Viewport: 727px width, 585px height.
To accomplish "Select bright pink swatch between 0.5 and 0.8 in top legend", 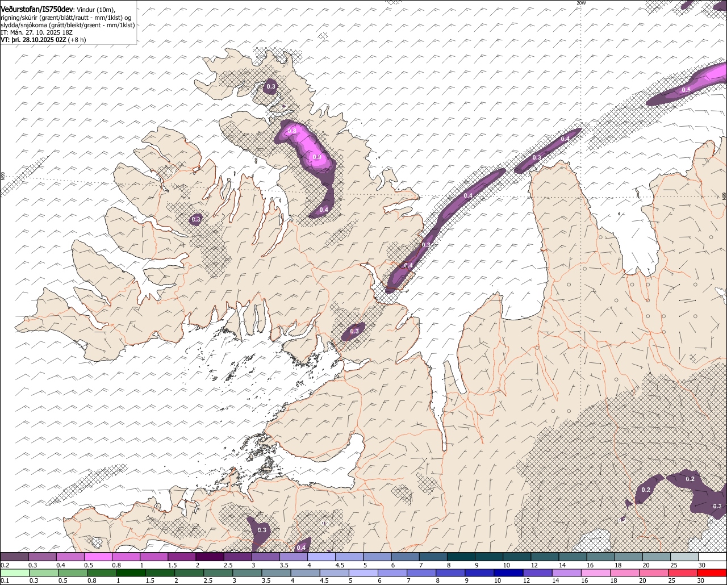I will (98, 557).
